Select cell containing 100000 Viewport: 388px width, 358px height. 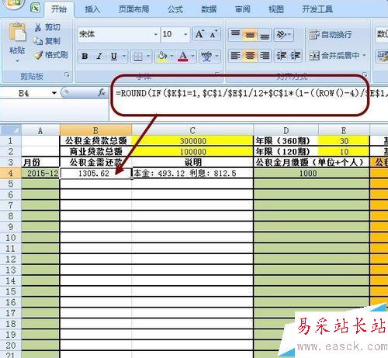[192, 152]
